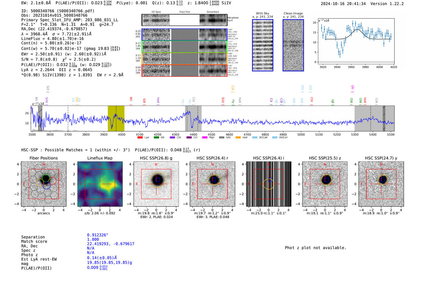Click the Gaussian line-fit plot
Screen dimensions: 425x289
356,41
